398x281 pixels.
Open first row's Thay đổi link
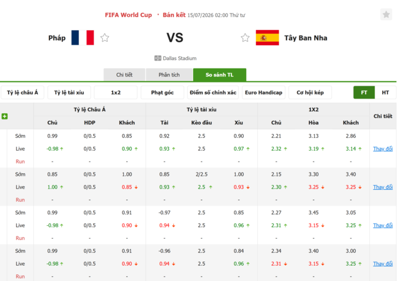coord(383,149)
